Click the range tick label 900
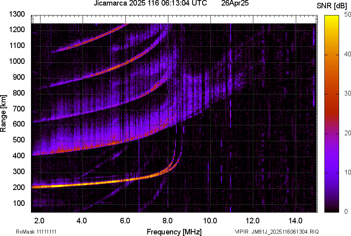This screenshot has width=351, height=236. (x=19, y=77)
